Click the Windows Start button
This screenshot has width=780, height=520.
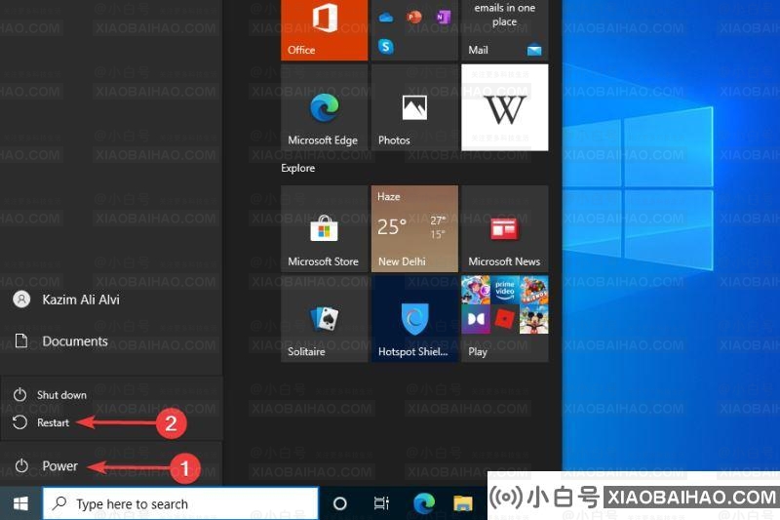(x=20, y=503)
